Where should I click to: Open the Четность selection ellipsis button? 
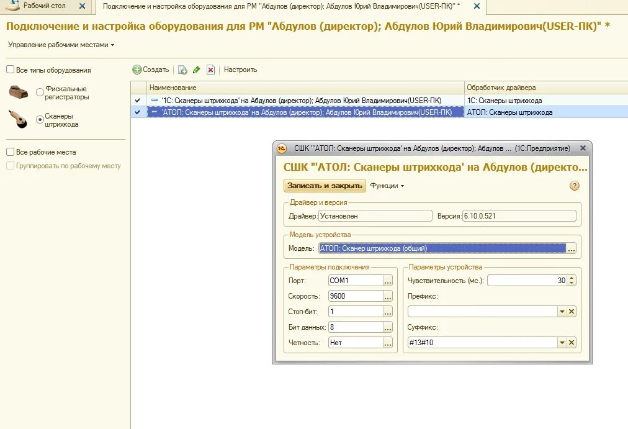[x=388, y=343]
